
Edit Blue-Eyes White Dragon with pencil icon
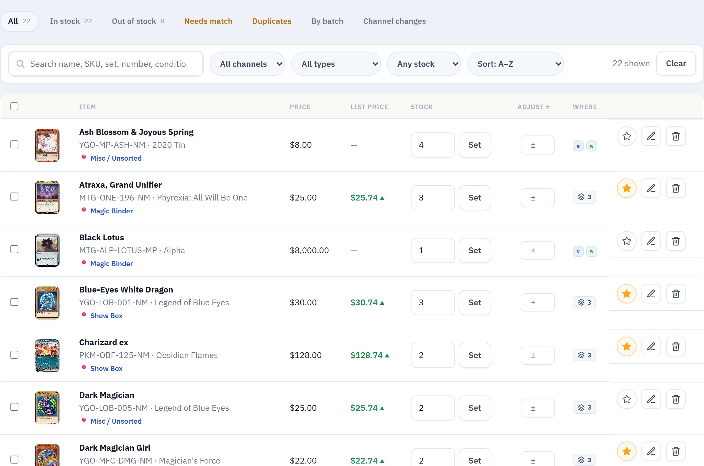(x=651, y=294)
